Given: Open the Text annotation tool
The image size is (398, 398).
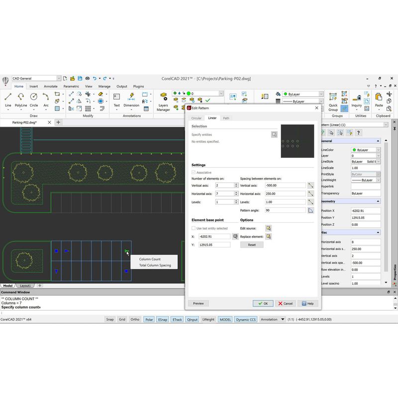Looking at the screenshot, I should pyautogui.click(x=116, y=100).
